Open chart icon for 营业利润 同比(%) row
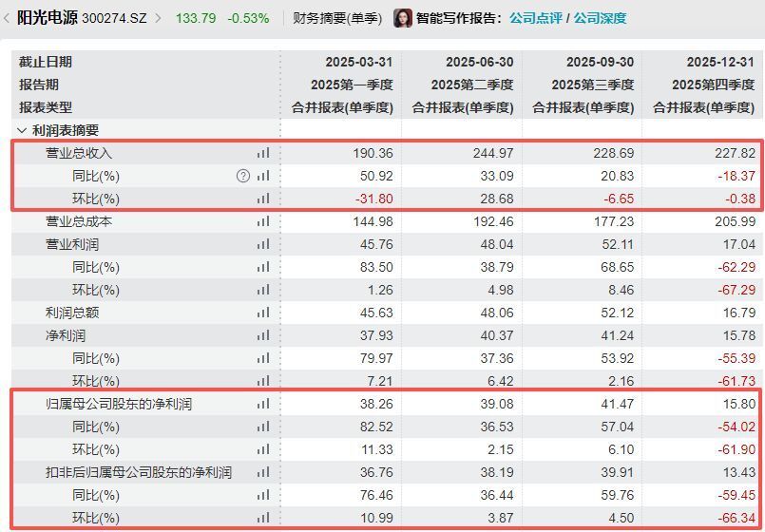Image resolution: width=765 pixels, height=532 pixels. click(x=263, y=267)
